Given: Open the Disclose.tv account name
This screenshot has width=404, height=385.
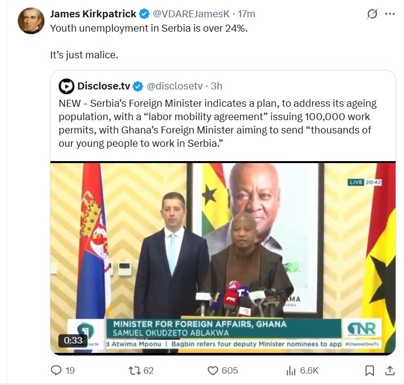Looking at the screenshot, I should (x=103, y=86).
